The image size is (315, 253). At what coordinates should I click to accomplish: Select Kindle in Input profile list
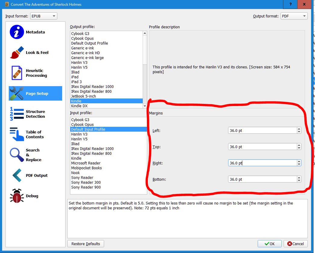[x=109, y=158]
